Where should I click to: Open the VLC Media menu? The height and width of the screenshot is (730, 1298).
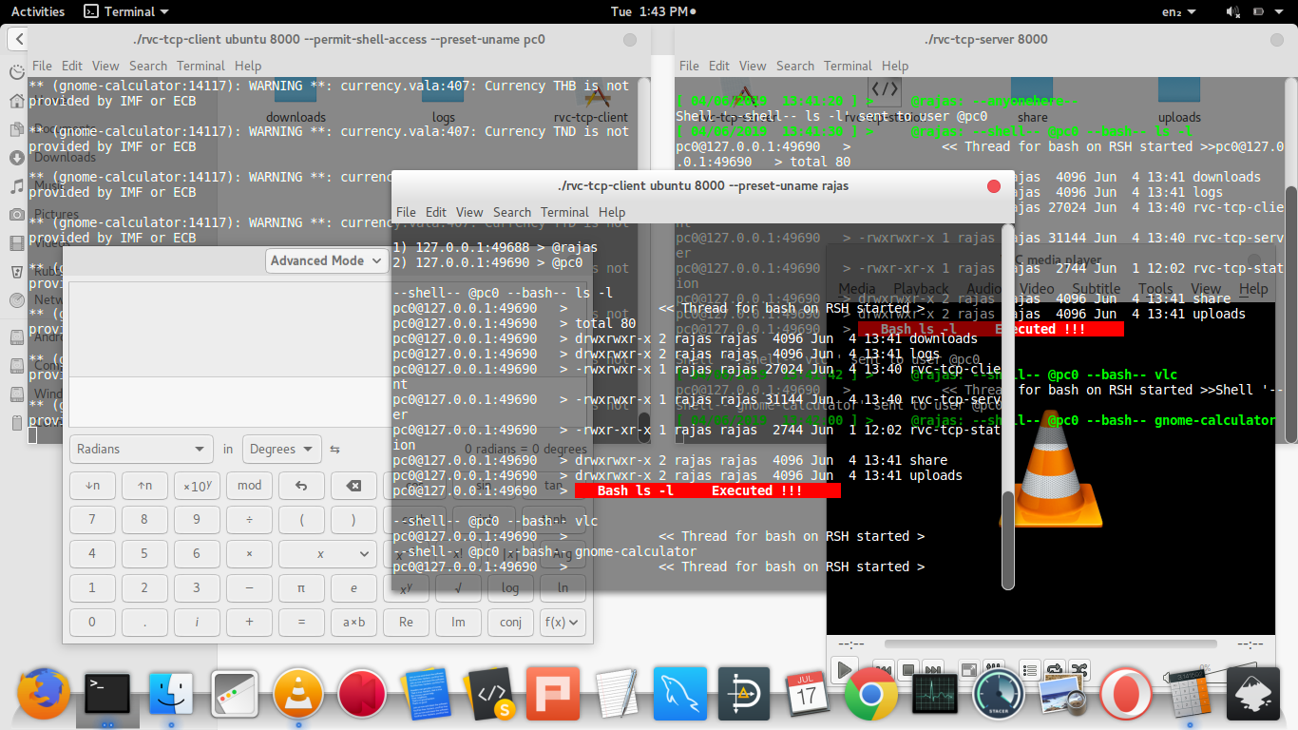coord(857,288)
